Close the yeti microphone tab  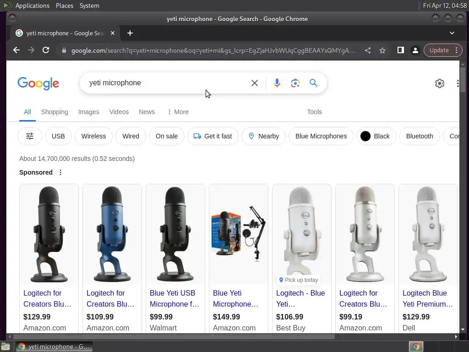click(x=113, y=33)
